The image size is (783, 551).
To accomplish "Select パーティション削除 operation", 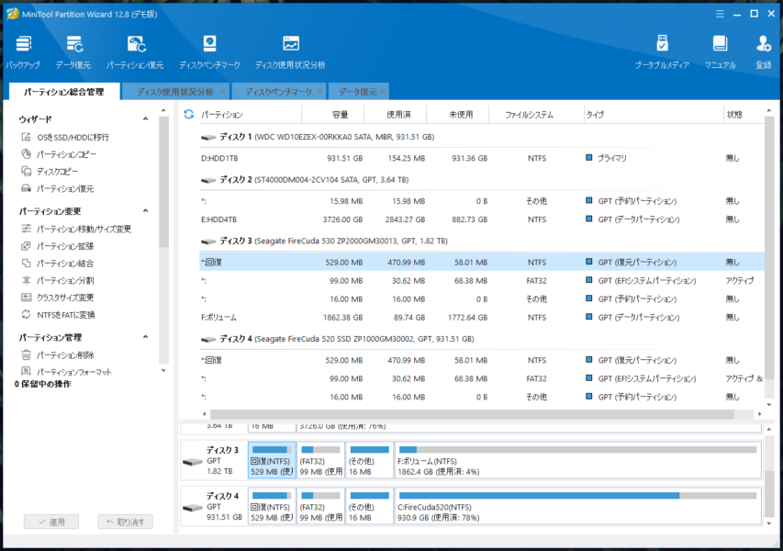I will click(x=58, y=354).
